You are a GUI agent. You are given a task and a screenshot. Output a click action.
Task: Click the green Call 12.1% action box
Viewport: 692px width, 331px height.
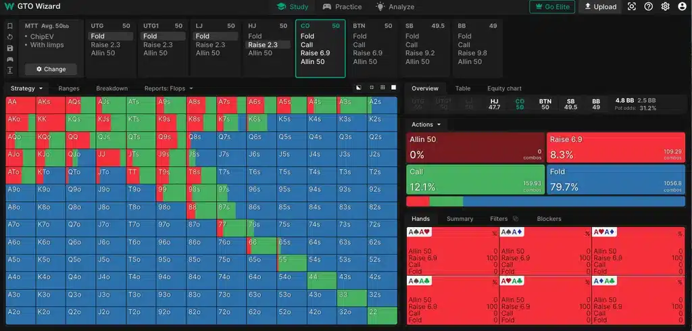[x=475, y=180]
